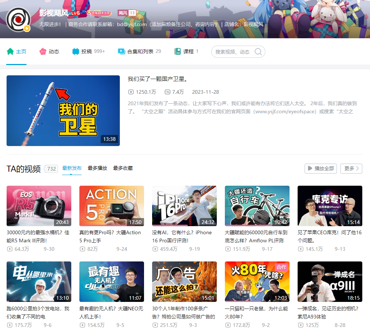
Task: Open the 电从哪里来 video thumbnail
Action: point(39,282)
